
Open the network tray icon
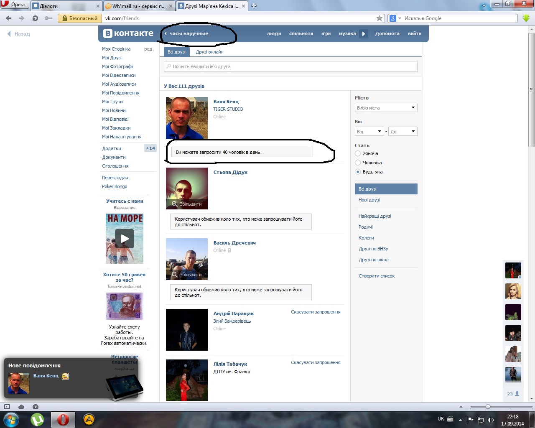pos(481,420)
